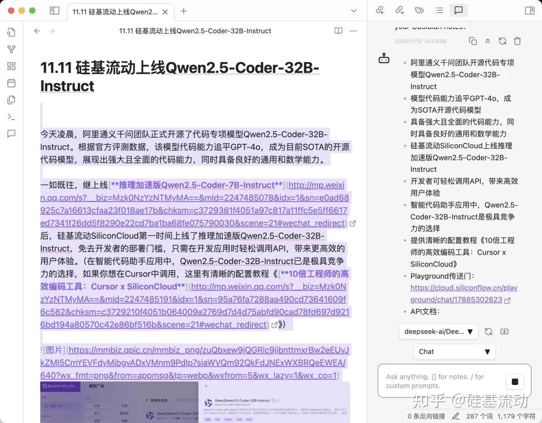
Task: Open the tags pane icon
Action: tap(420, 11)
